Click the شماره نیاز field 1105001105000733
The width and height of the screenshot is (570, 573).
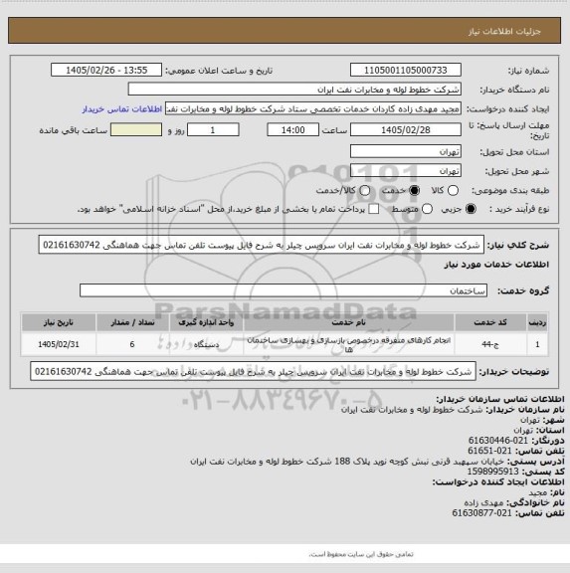tap(406, 70)
